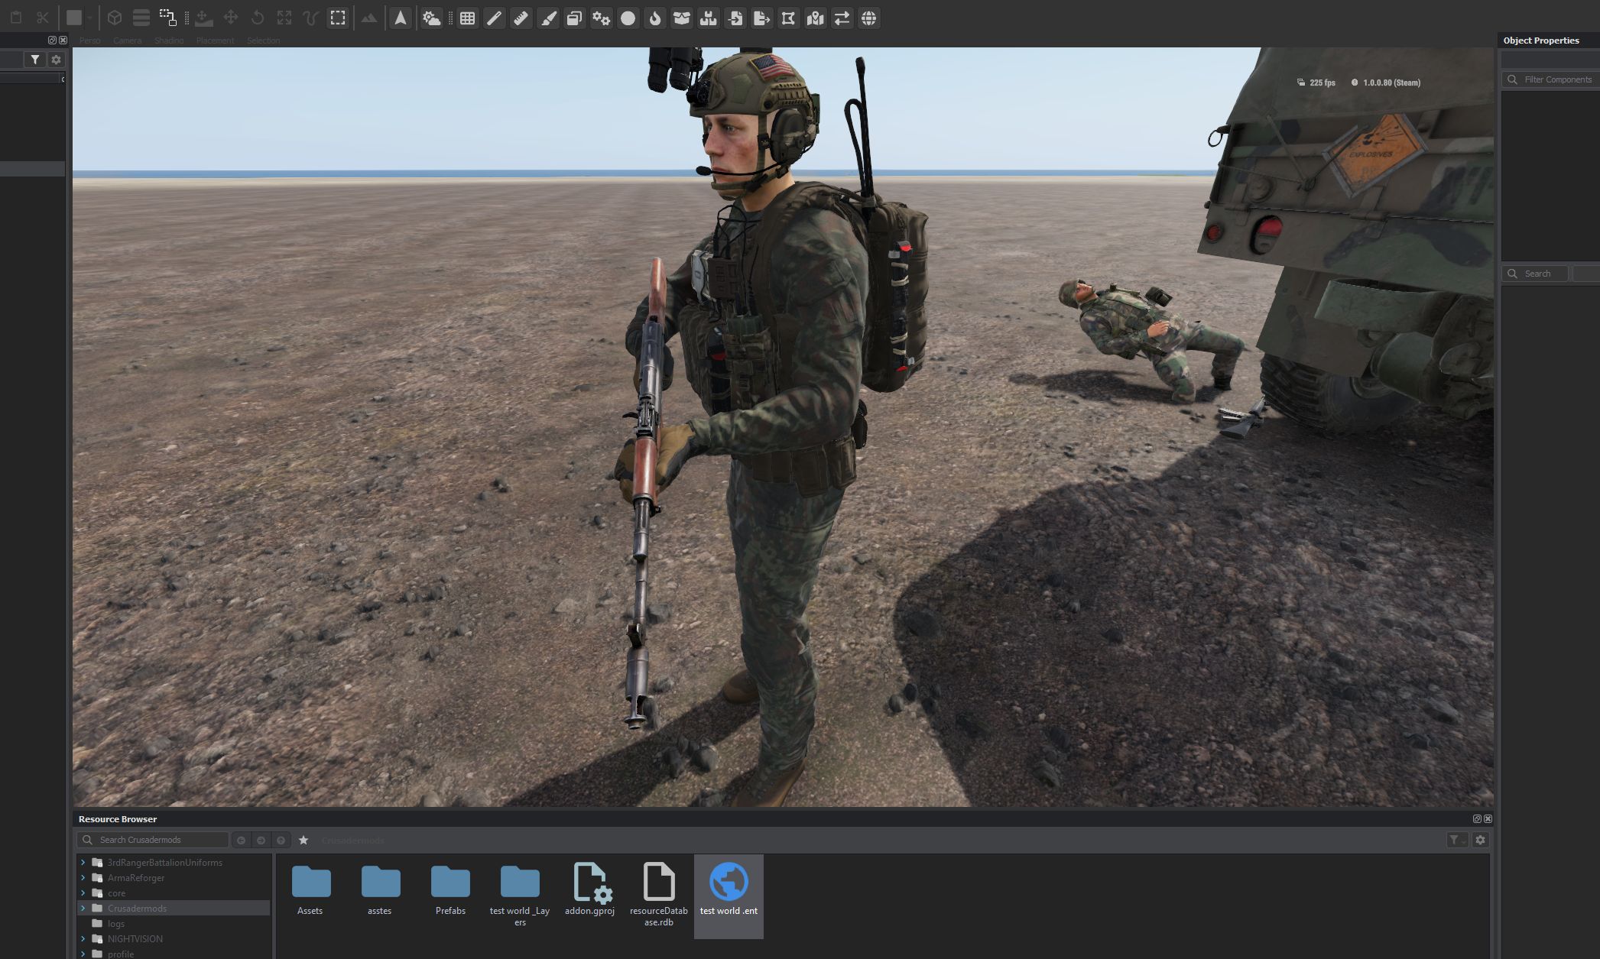Open the Shading viewport menu
The height and width of the screenshot is (959, 1600).
coord(168,40)
